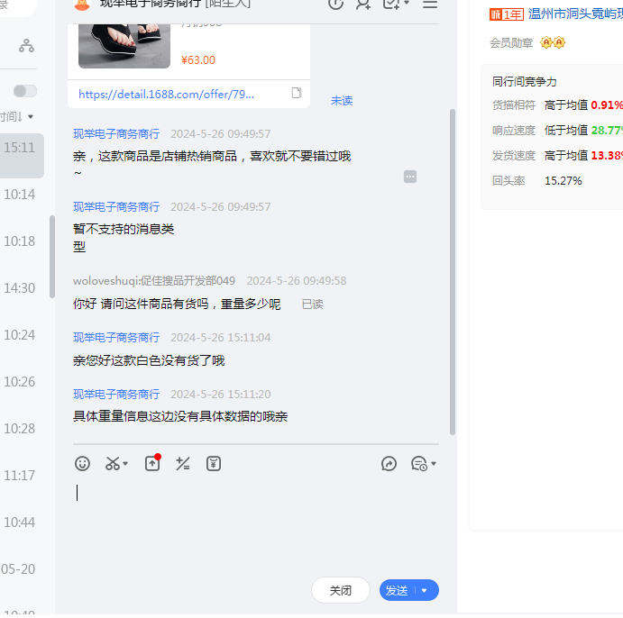Open the chat history dropdown arrow
623x618 pixels.
pyautogui.click(x=434, y=465)
